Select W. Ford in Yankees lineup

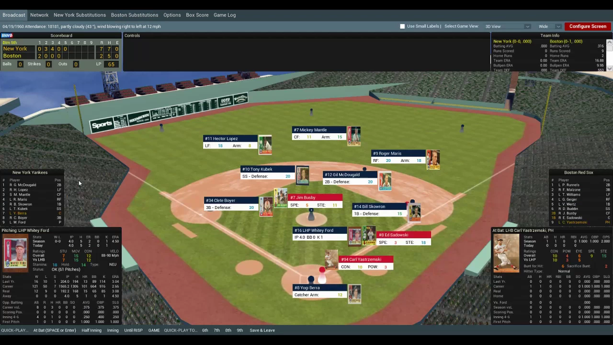31,222
